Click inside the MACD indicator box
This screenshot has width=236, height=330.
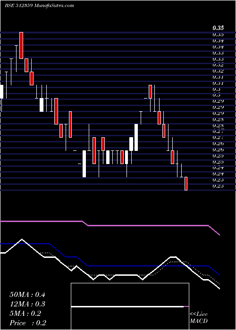[x=130, y=306]
